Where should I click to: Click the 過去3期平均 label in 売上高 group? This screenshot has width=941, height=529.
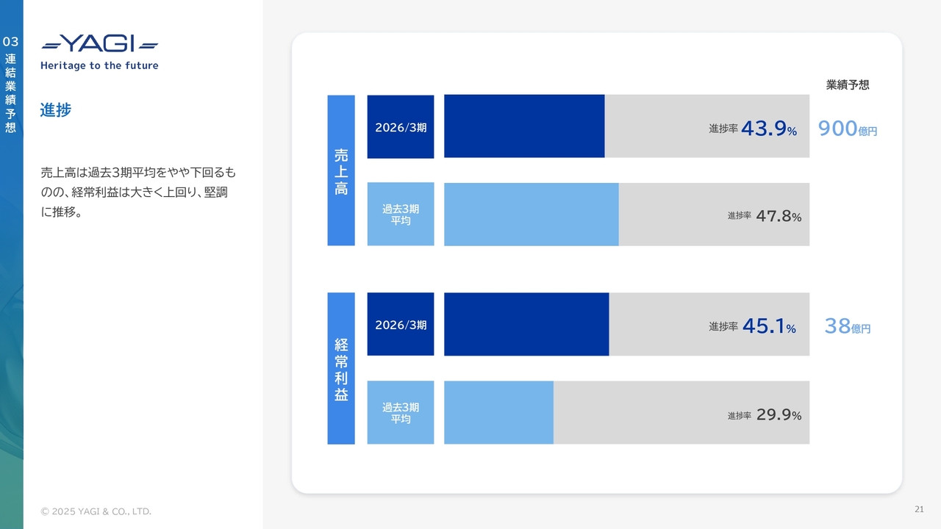point(401,215)
